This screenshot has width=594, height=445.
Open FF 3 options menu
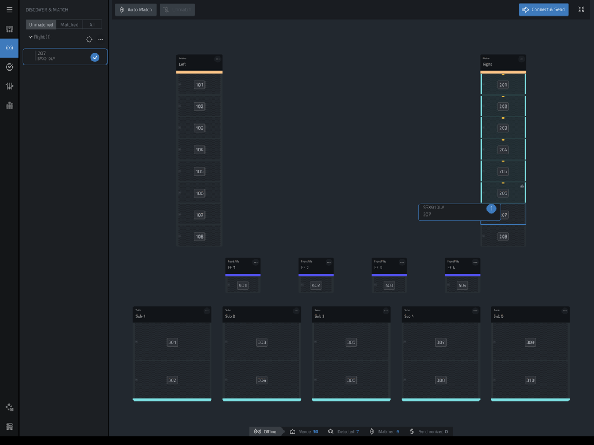[x=402, y=262]
